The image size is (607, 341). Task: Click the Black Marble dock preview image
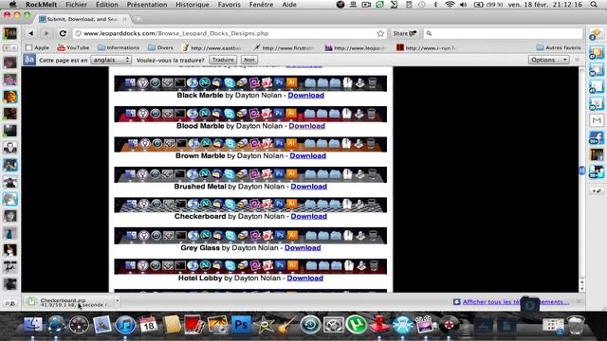pyautogui.click(x=250, y=83)
